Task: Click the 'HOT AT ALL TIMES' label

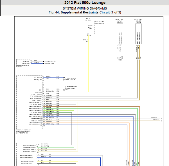Action: 88,19
